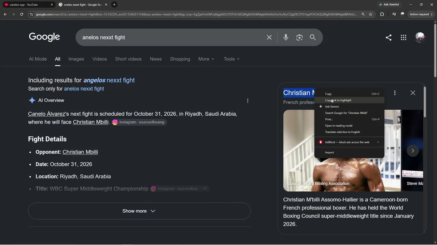The width and height of the screenshot is (437, 245).
Task: Clear the search box text
Action: (269, 37)
